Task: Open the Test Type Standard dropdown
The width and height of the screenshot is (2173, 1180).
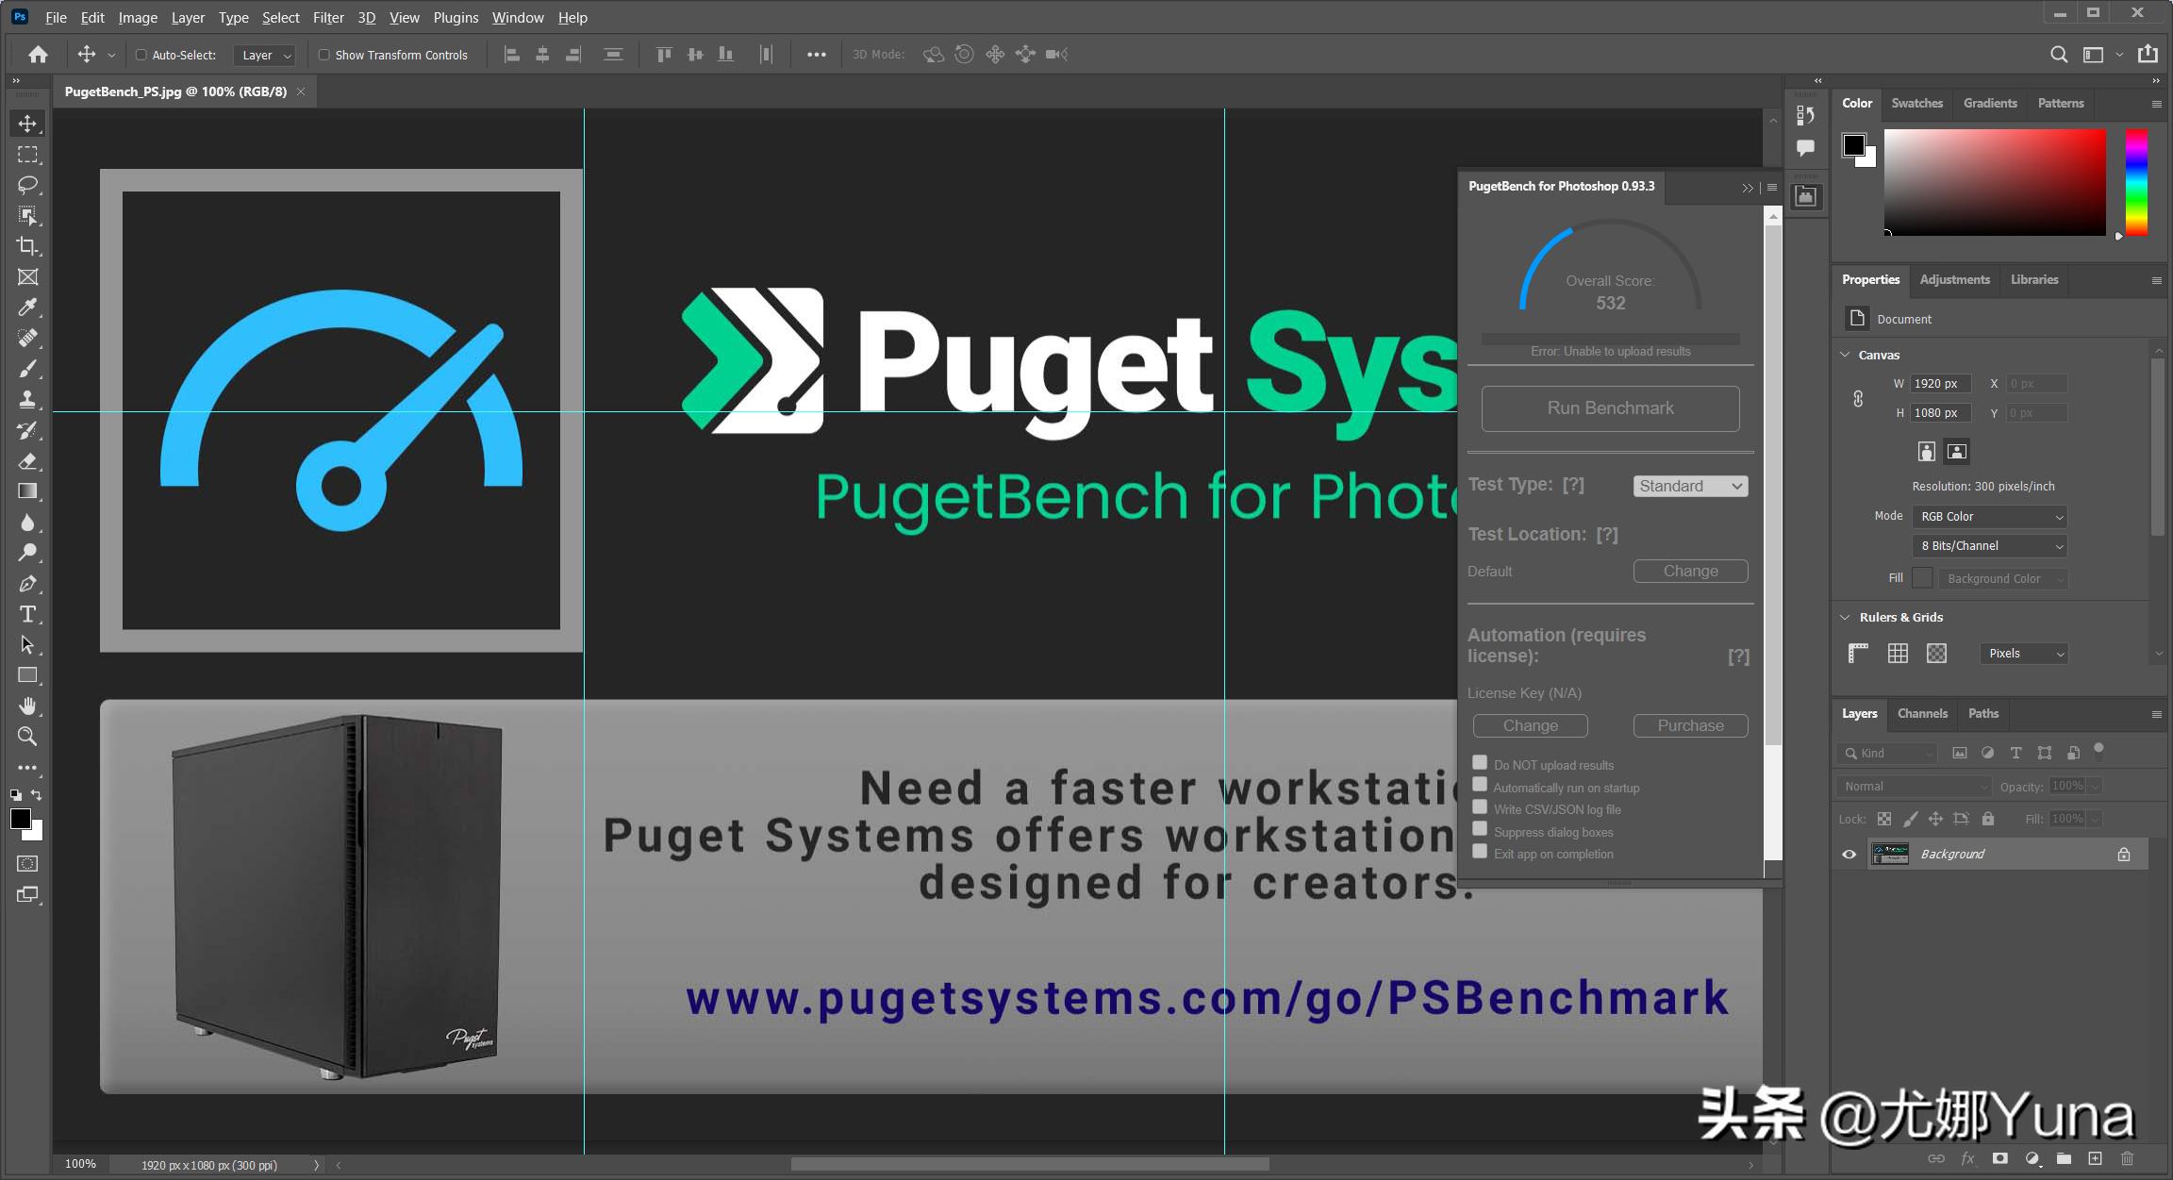Action: click(x=1690, y=486)
